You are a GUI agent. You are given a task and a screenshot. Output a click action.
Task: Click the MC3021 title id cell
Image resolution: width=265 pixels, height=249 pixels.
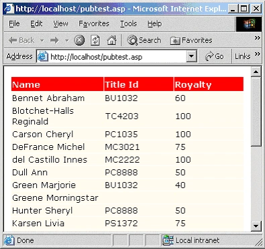click(x=139, y=147)
